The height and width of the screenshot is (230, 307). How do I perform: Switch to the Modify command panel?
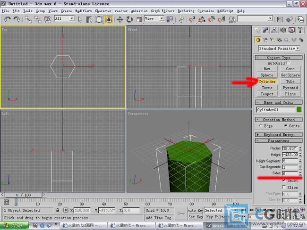click(x=265, y=30)
